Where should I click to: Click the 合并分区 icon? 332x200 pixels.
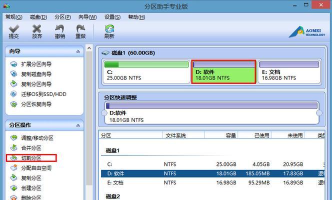click(x=14, y=147)
